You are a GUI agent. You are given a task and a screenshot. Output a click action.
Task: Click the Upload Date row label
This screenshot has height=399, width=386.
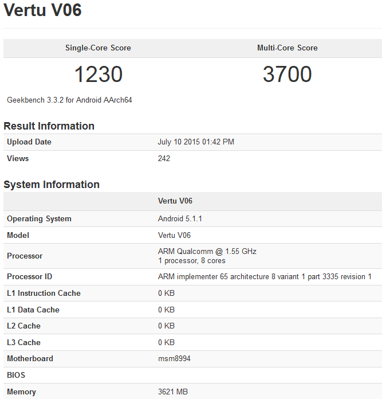click(29, 142)
